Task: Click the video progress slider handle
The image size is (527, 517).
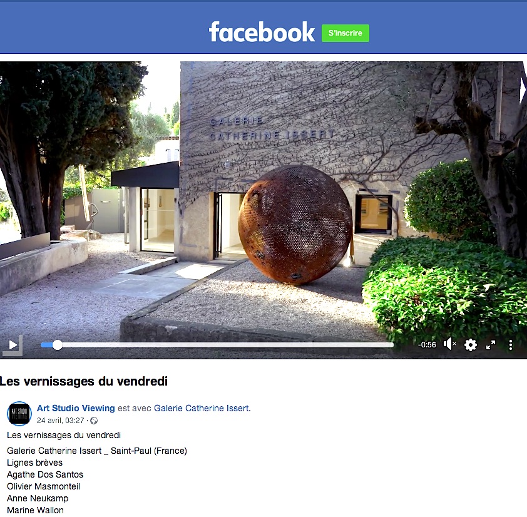Action: 58,345
